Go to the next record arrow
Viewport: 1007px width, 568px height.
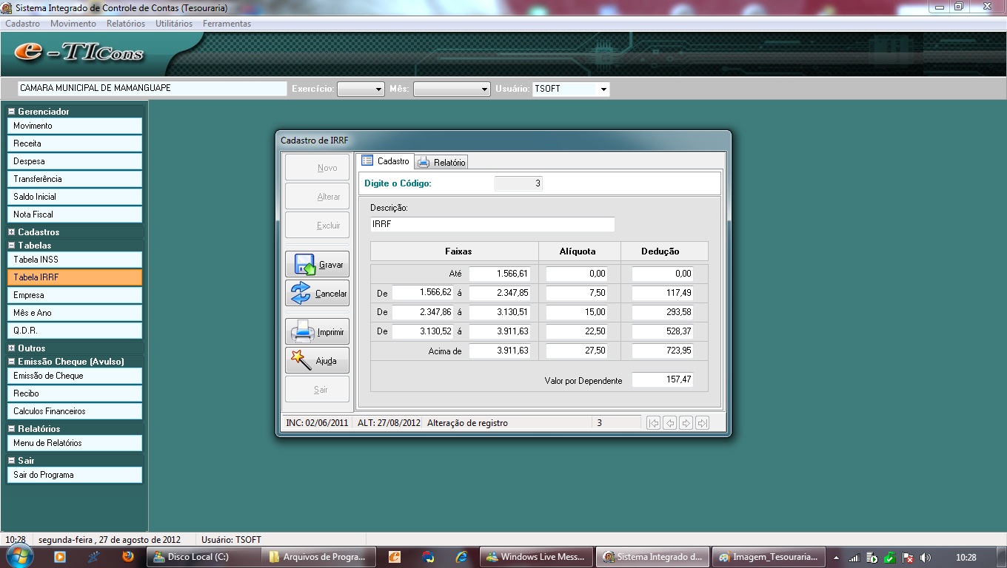click(x=686, y=423)
